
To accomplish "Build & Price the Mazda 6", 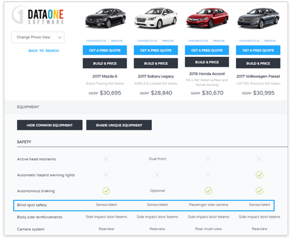I will click(105, 63).
